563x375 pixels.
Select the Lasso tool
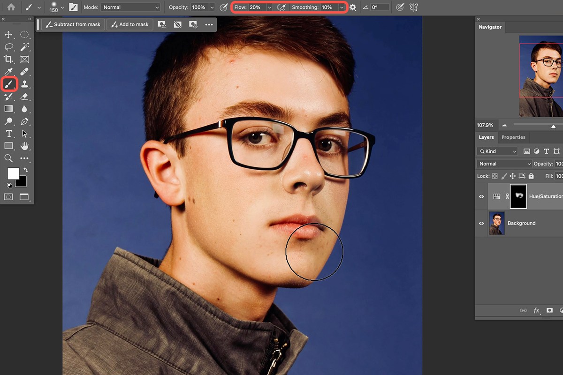pyautogui.click(x=8, y=46)
